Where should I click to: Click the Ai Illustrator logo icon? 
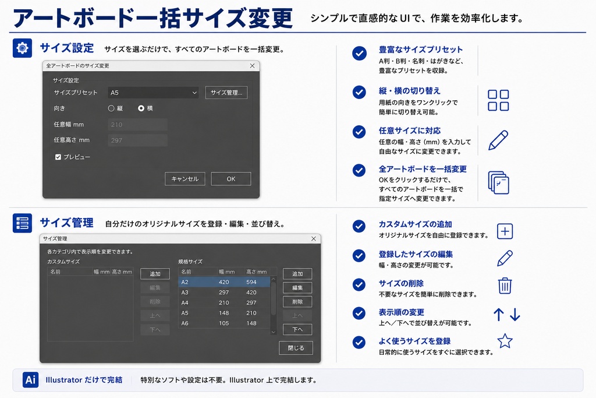(30, 380)
